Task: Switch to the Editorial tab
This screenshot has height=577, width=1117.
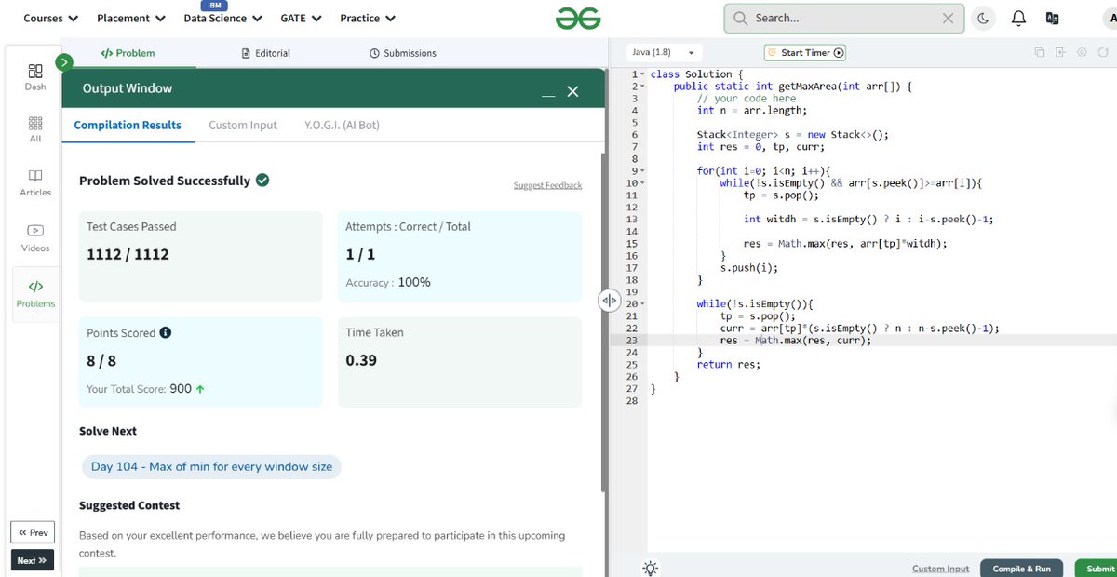Action: (265, 53)
